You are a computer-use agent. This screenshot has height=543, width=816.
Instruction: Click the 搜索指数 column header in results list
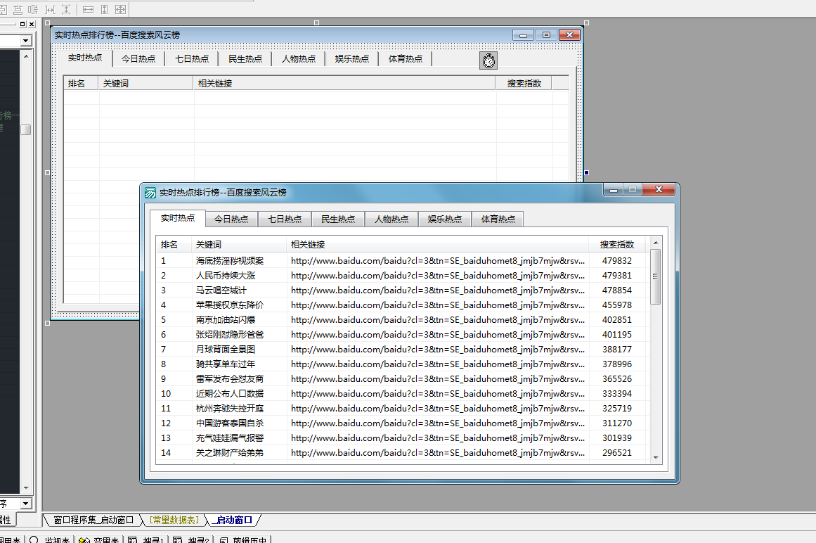(x=616, y=245)
